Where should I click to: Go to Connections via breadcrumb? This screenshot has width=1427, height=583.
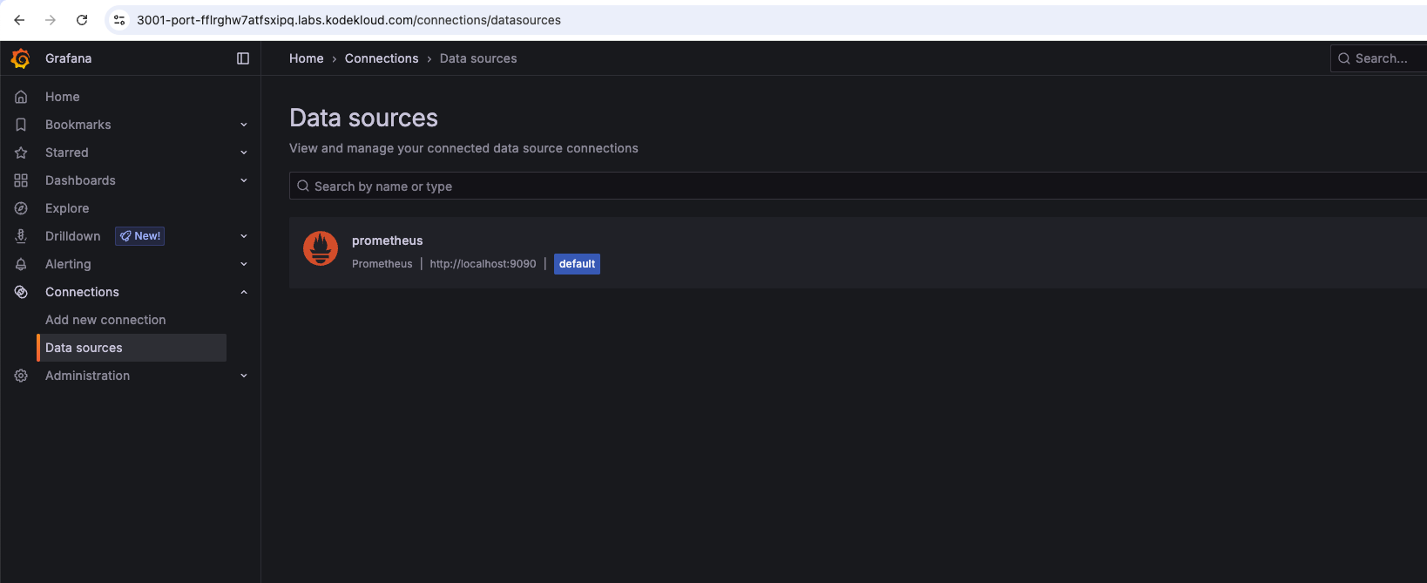(x=382, y=58)
